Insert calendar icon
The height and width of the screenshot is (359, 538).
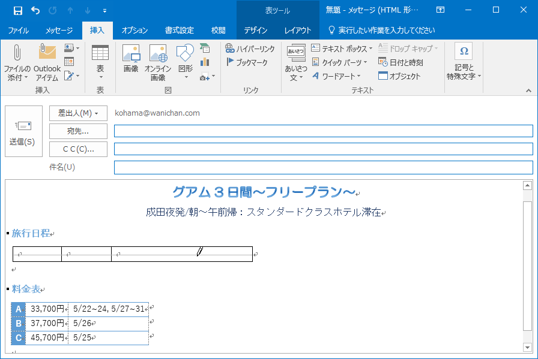click(69, 62)
